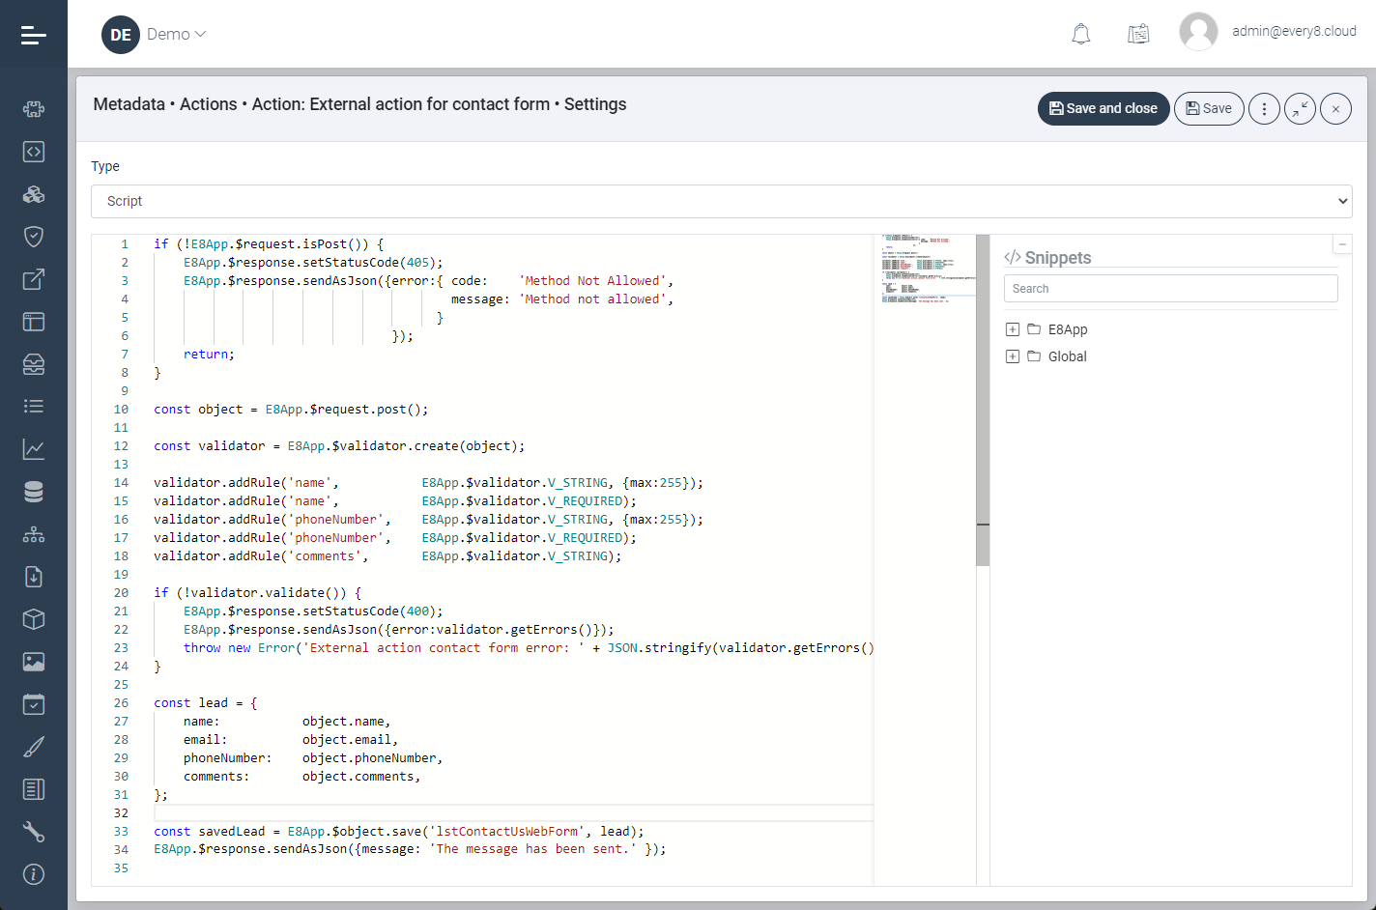
Task: Toggle the hamburger sidebar menu
Action: coord(34,35)
